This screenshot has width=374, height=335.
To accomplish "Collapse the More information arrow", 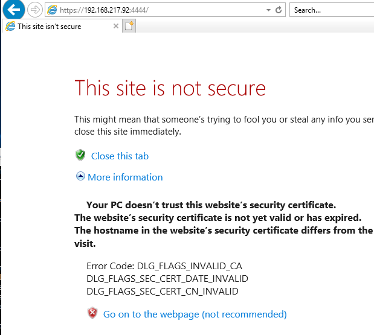I will (x=80, y=176).
